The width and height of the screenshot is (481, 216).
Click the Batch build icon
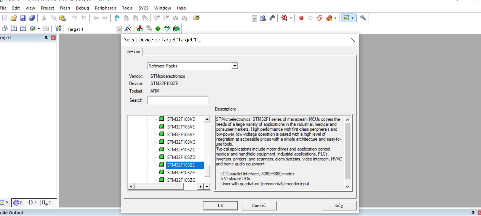[32, 28]
